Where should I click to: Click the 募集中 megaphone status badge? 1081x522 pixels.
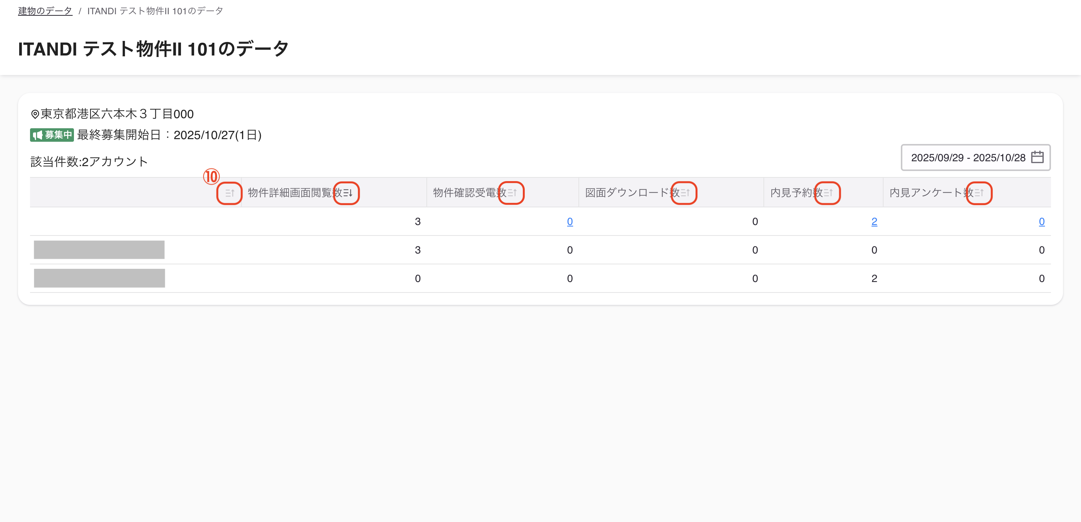pos(52,135)
